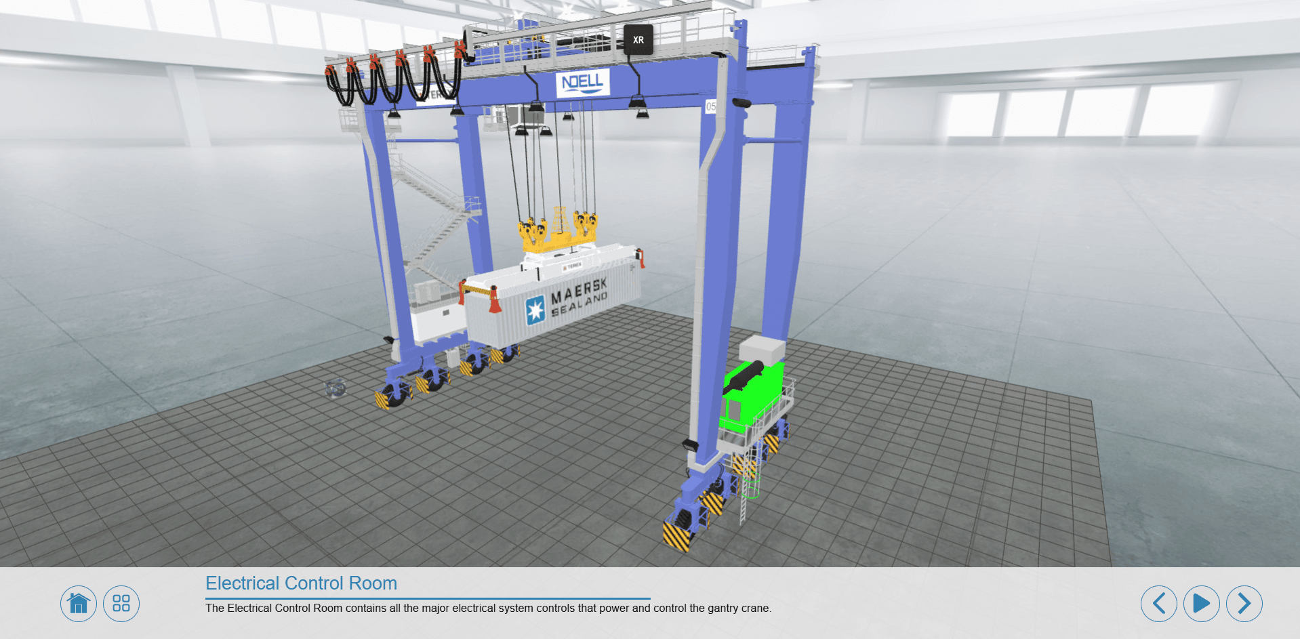Click the description text about electrical system controls
This screenshot has width=1300, height=639.
(x=488, y=608)
